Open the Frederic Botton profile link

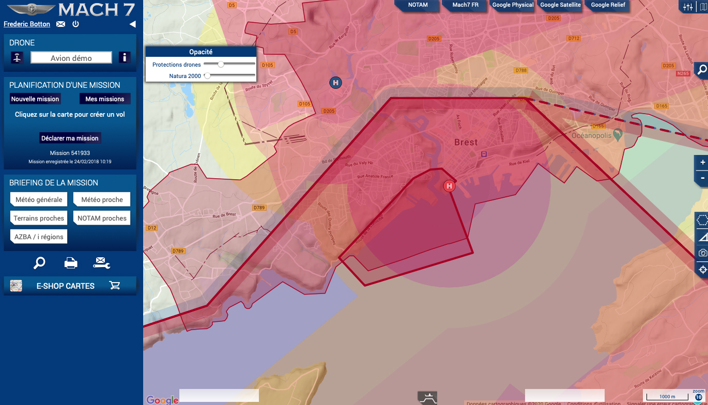point(27,24)
